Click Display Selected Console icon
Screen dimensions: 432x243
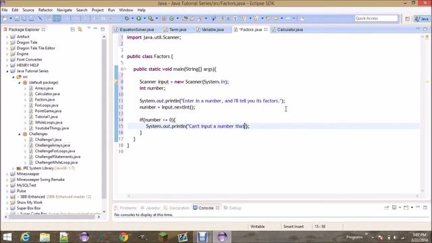click(394, 207)
